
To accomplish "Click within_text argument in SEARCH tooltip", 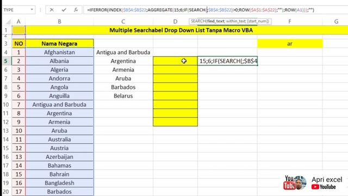I will pos(235,21).
